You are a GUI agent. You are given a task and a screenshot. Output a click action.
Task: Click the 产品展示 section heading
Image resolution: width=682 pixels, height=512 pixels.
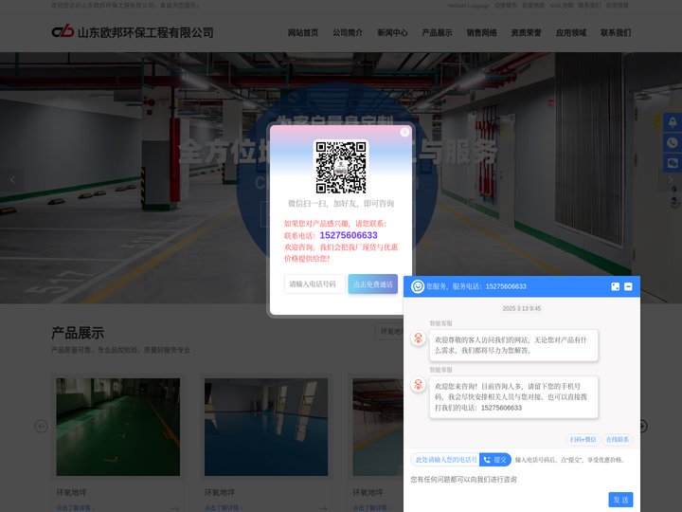[78, 333]
